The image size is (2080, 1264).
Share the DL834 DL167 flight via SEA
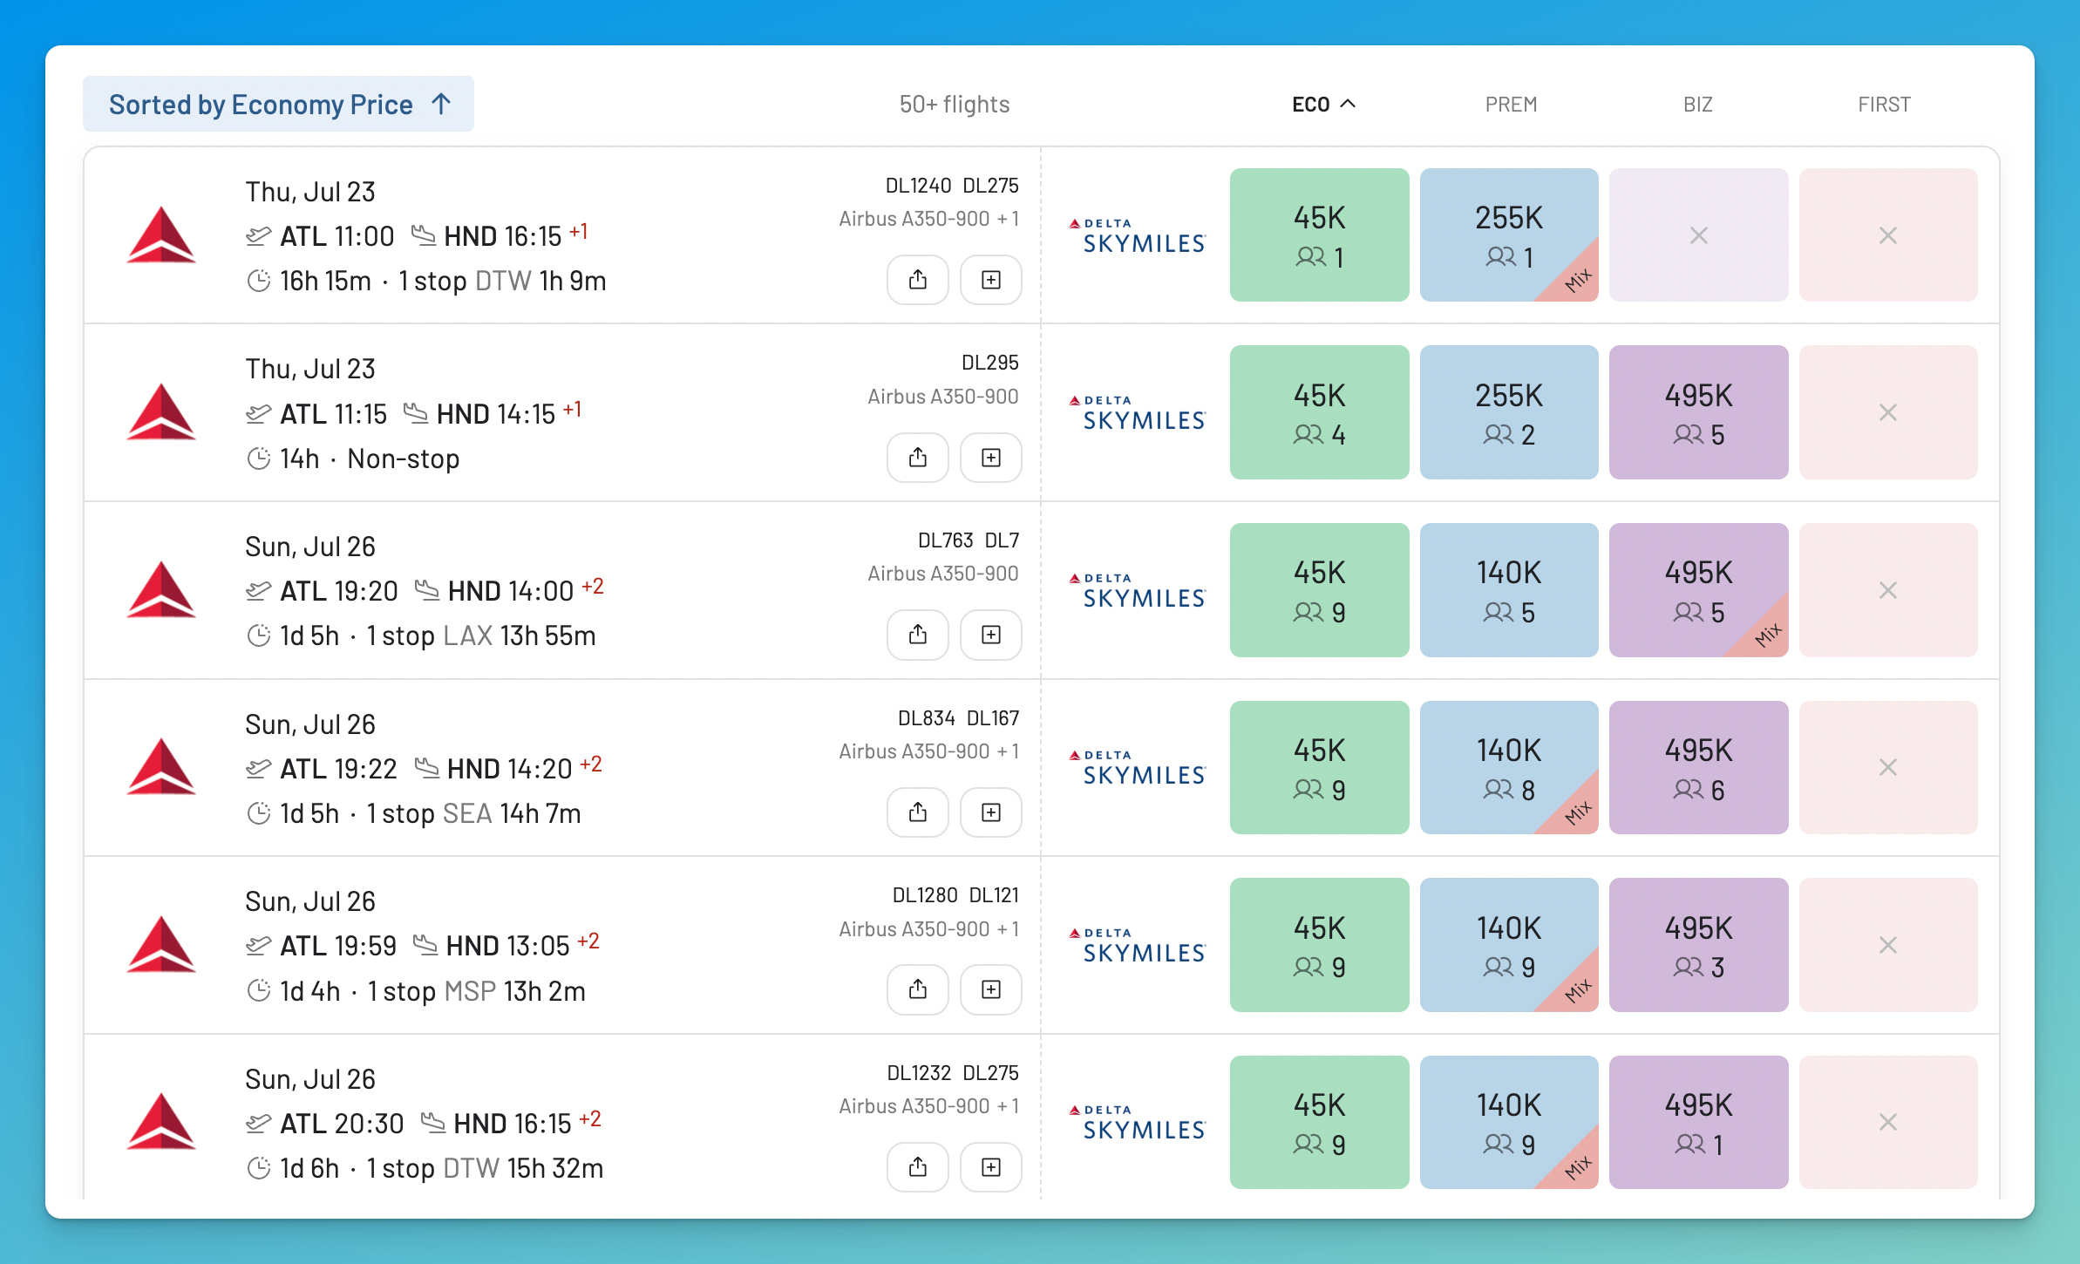click(x=917, y=812)
